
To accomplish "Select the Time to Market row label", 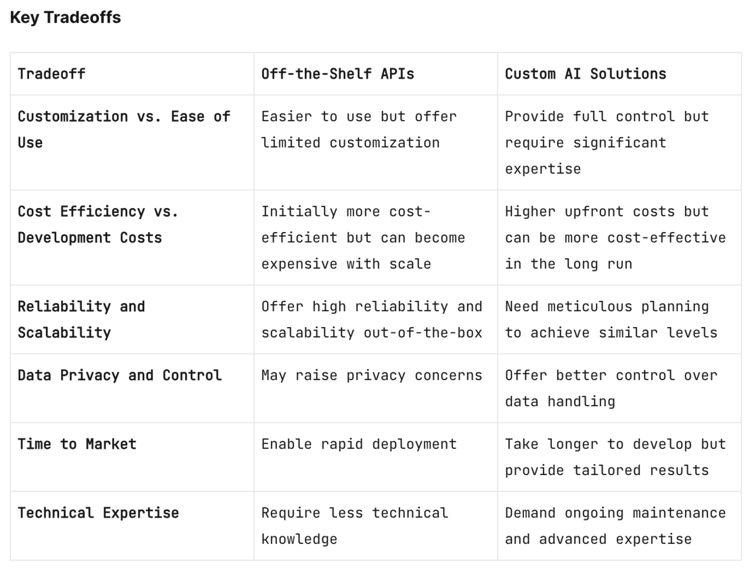I will coord(132,457).
